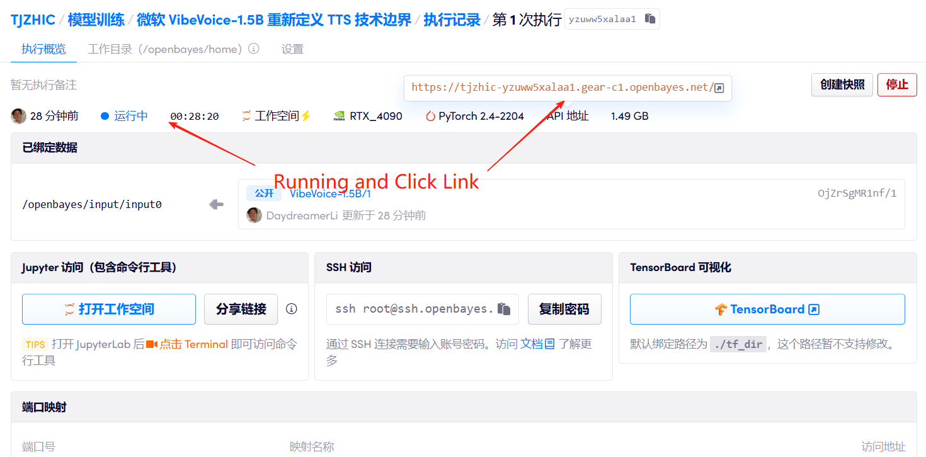Image resolution: width=926 pixels, height=457 pixels.
Task: Click the 复制密码 button
Action: [564, 309]
